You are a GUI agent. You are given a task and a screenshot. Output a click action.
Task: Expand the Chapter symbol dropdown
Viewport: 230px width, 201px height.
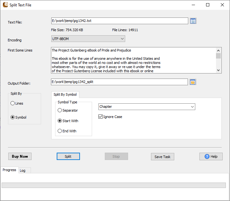tap(147, 107)
